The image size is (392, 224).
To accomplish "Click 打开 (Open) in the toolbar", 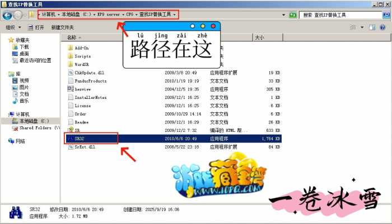I will pyautogui.click(x=36, y=27).
